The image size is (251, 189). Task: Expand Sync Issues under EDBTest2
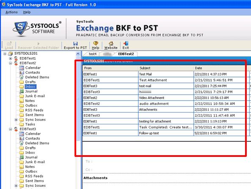tap(16, 120)
